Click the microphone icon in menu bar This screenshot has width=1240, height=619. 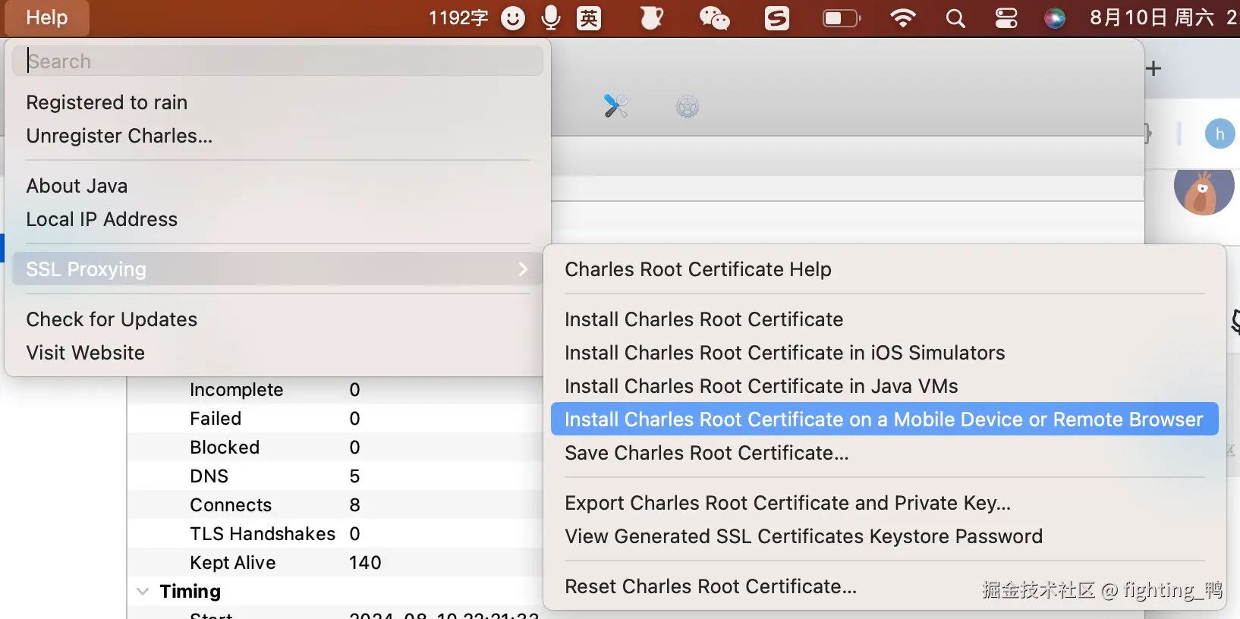[x=551, y=17]
